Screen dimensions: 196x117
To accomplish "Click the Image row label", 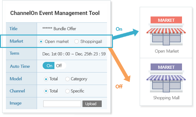I will 16,103.
